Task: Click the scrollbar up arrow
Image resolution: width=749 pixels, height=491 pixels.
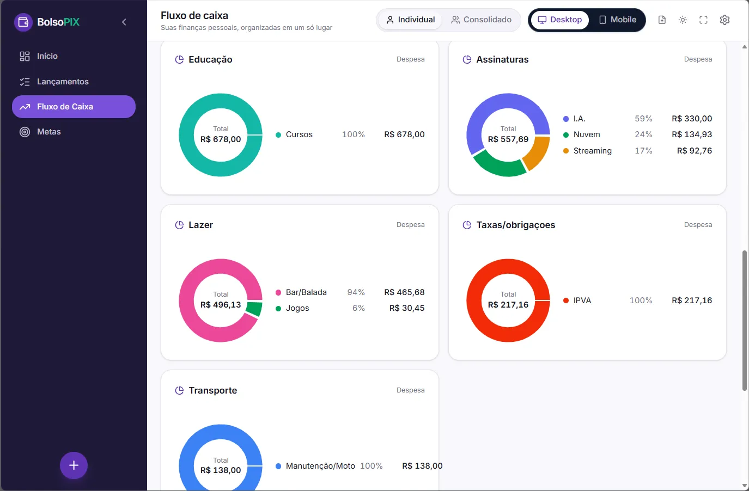Action: pos(745,47)
